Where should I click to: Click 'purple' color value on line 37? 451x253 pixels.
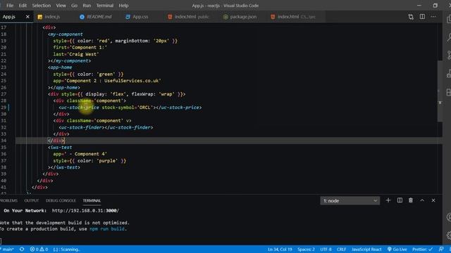[107, 161]
